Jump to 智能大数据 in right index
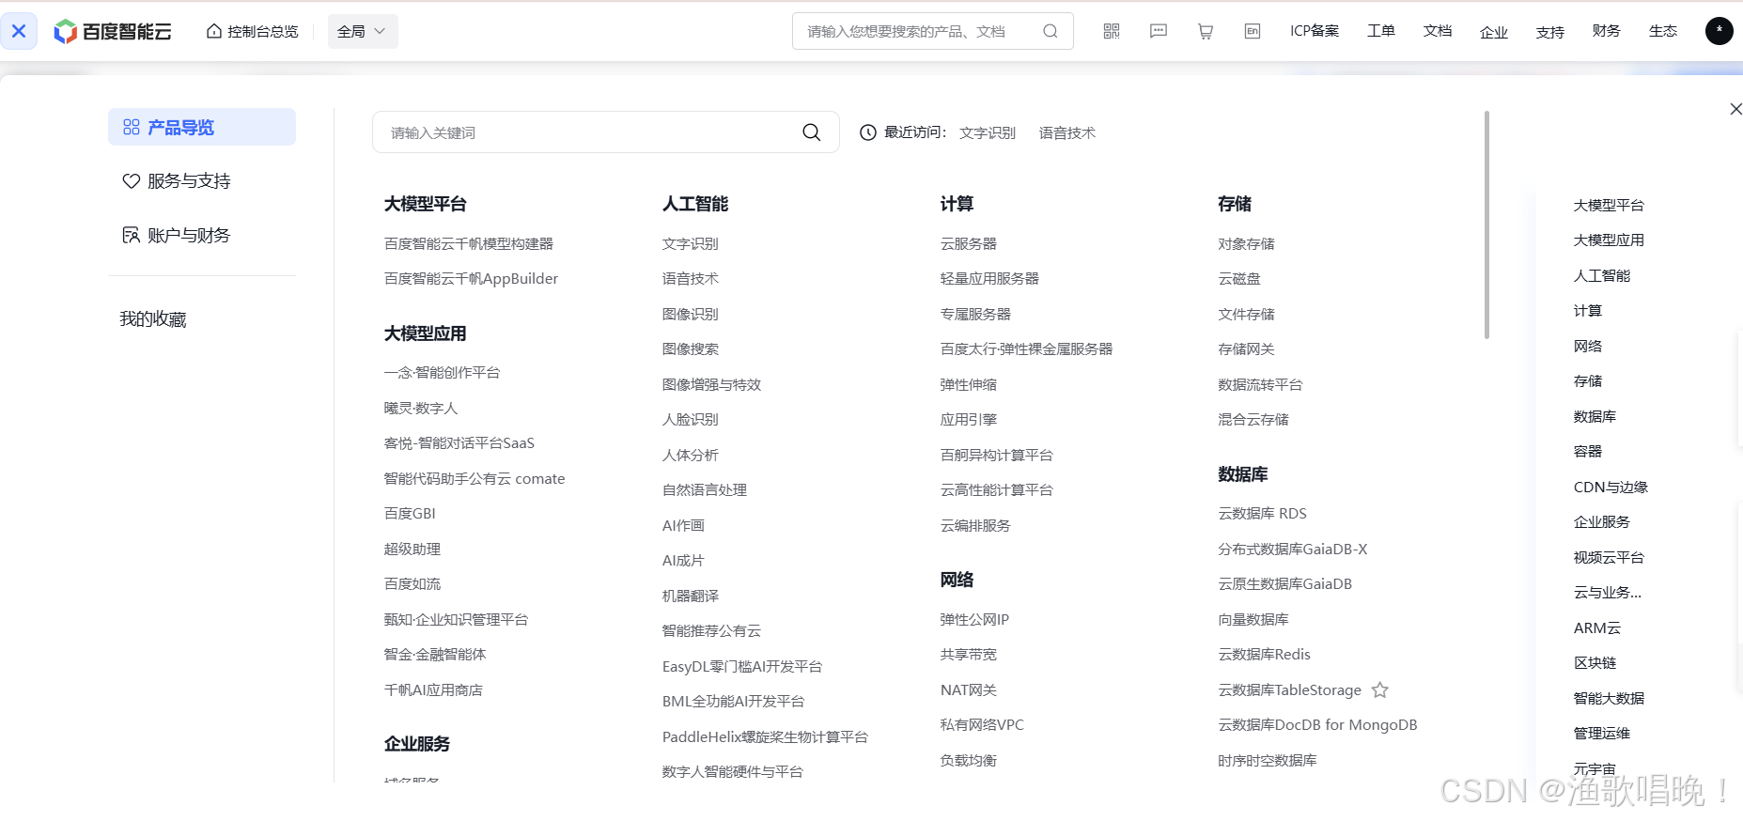1743x821 pixels. click(x=1609, y=699)
